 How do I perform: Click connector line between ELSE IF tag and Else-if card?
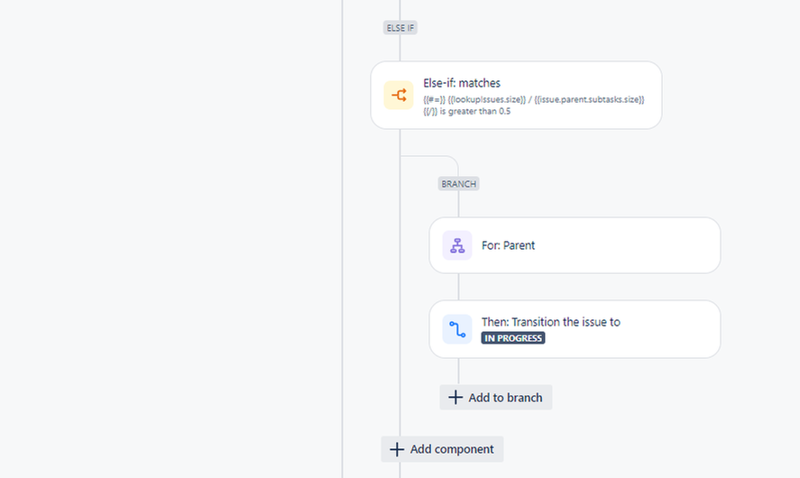click(400, 48)
